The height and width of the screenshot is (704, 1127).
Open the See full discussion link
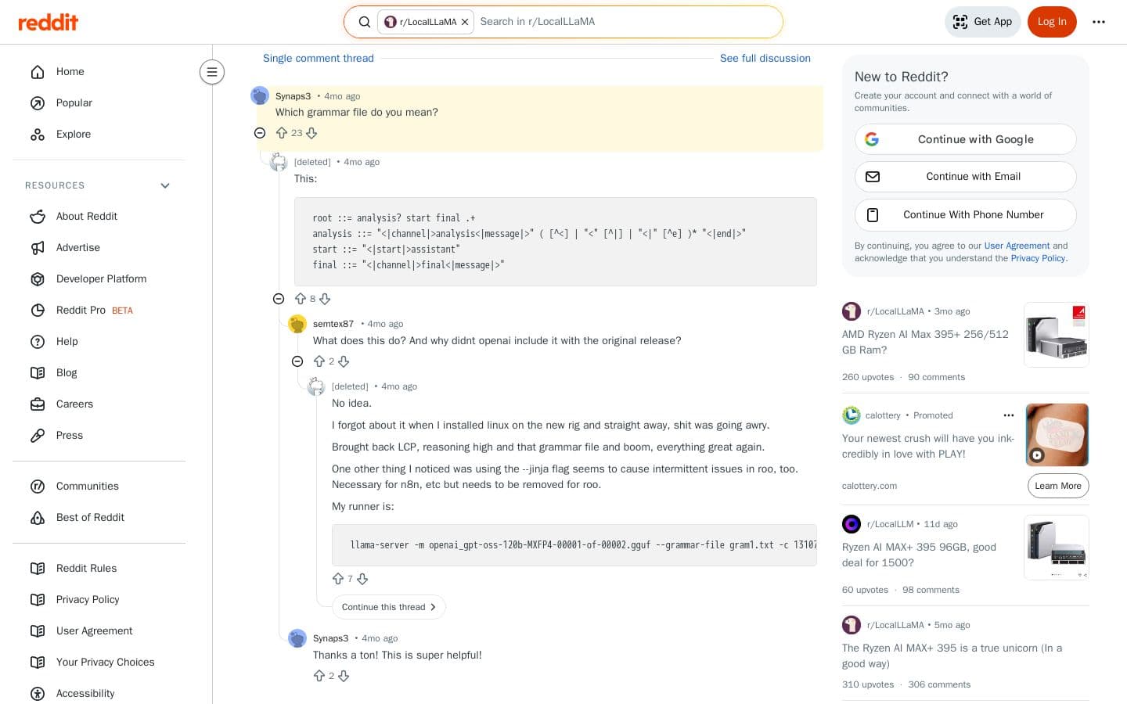[x=765, y=58]
